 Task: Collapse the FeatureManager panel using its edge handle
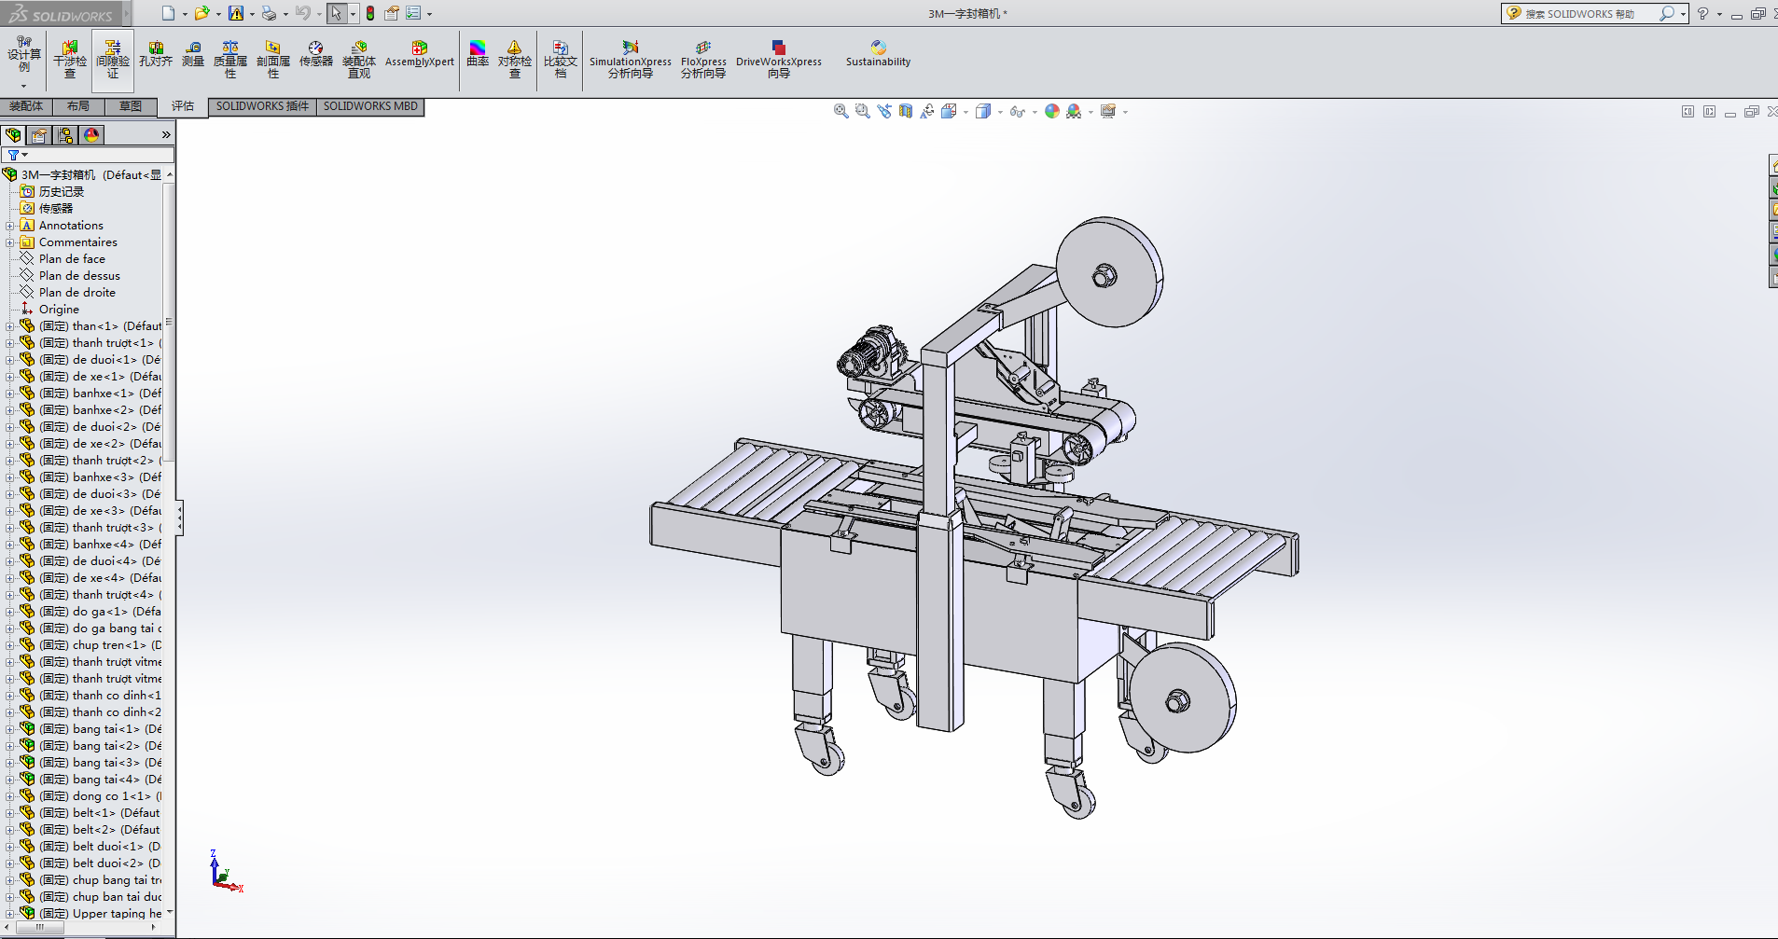tap(179, 518)
